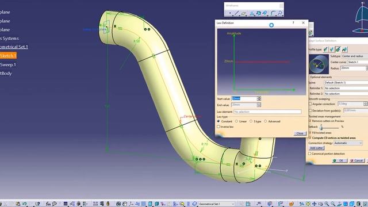Click the Zoom Out magnifier icon
Image resolution: width=368 pixels, height=207 pixels.
pos(333,204)
